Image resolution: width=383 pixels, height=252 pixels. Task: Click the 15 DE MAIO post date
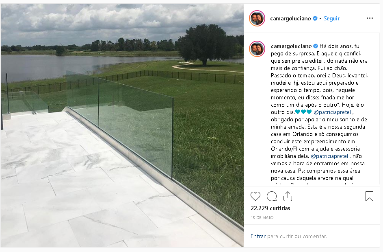(x=262, y=217)
